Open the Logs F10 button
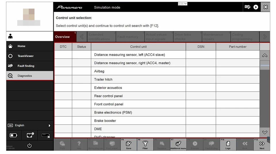 (228, 145)
